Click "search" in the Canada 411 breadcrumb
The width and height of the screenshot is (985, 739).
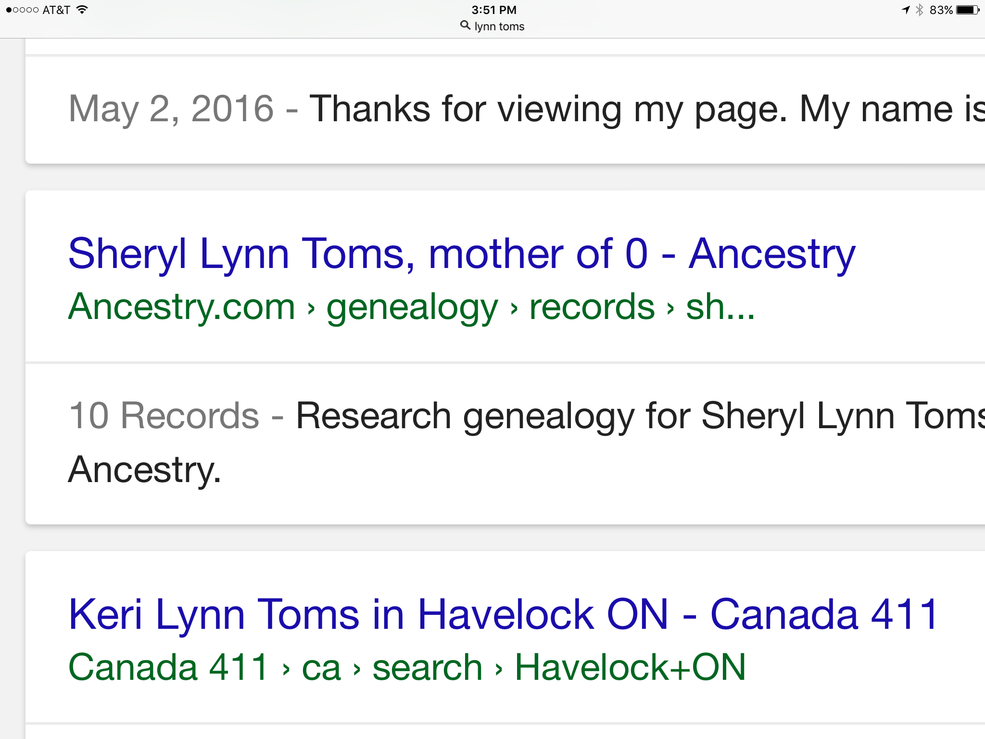point(427,667)
